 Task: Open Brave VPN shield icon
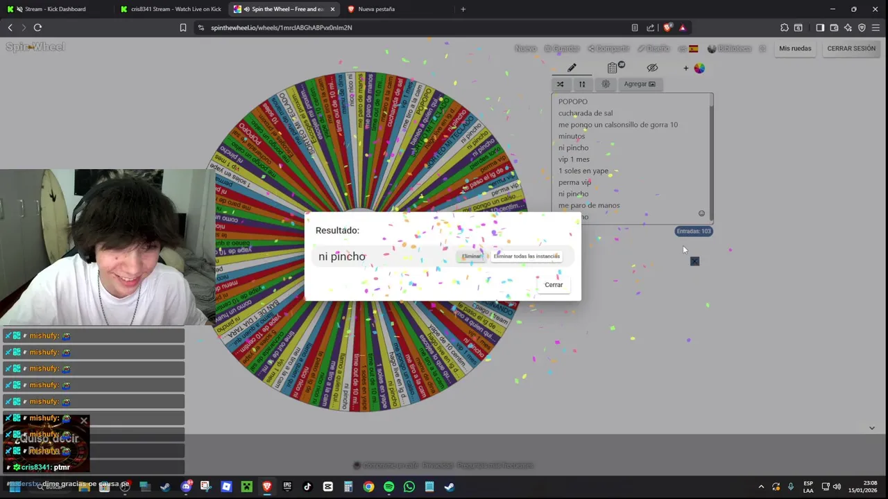tap(862, 28)
